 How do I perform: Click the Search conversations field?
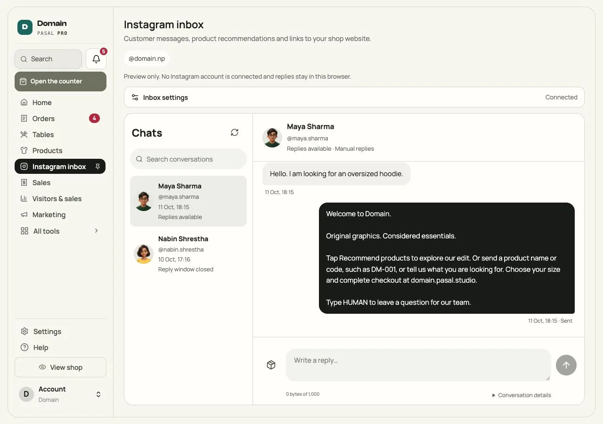coord(188,159)
